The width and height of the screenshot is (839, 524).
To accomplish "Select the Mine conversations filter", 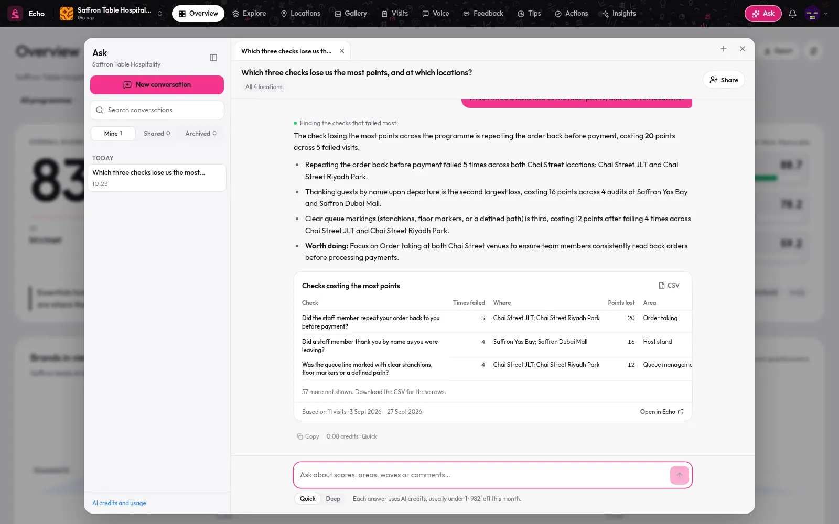I will click(113, 134).
